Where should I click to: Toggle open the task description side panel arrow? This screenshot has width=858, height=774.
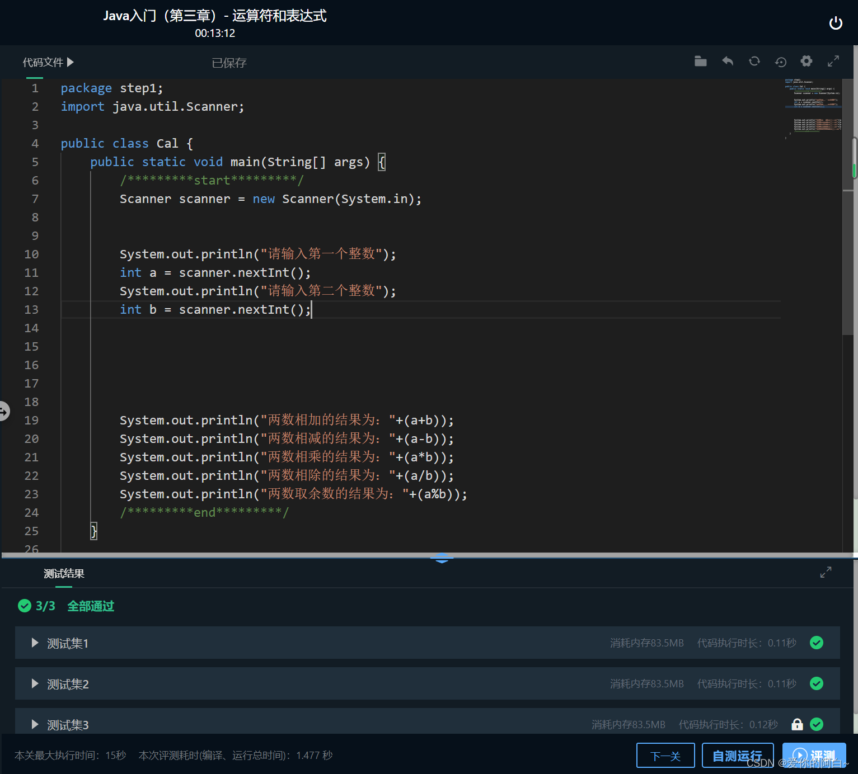[x=4, y=411]
